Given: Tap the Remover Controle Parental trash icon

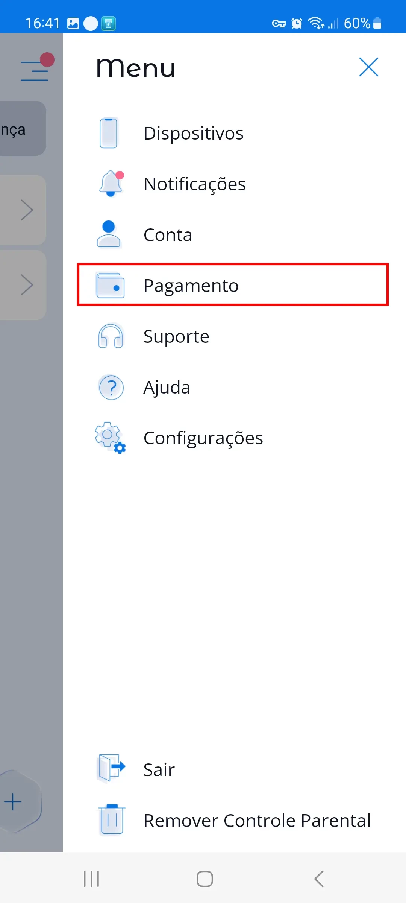Looking at the screenshot, I should pos(111,820).
